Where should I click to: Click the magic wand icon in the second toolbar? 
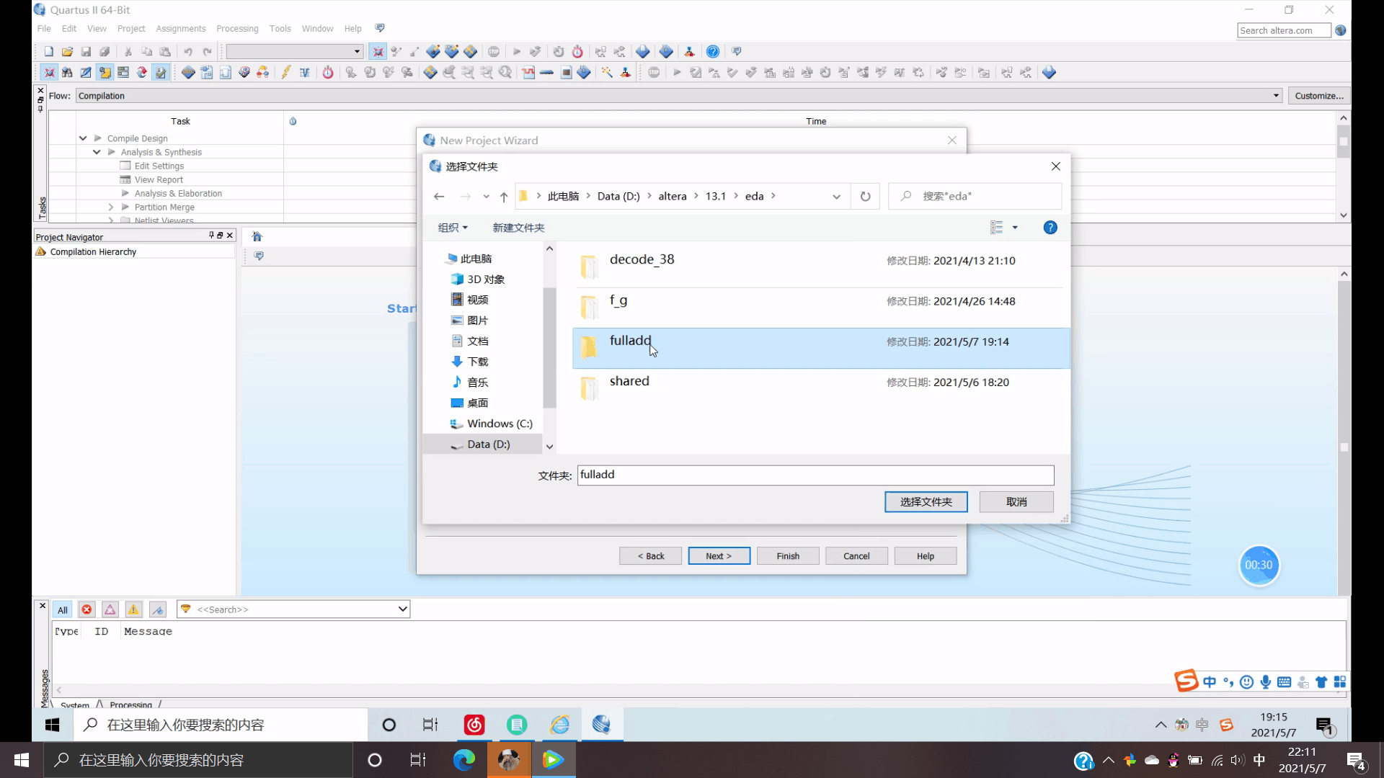(607, 73)
